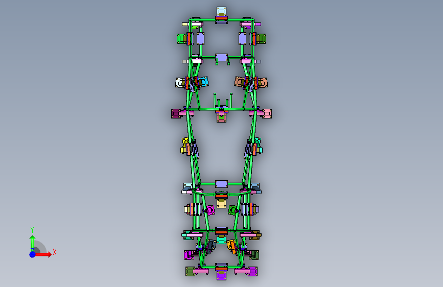Select the orange block on the frame
443x287 pixels.
pyautogui.click(x=231, y=246)
